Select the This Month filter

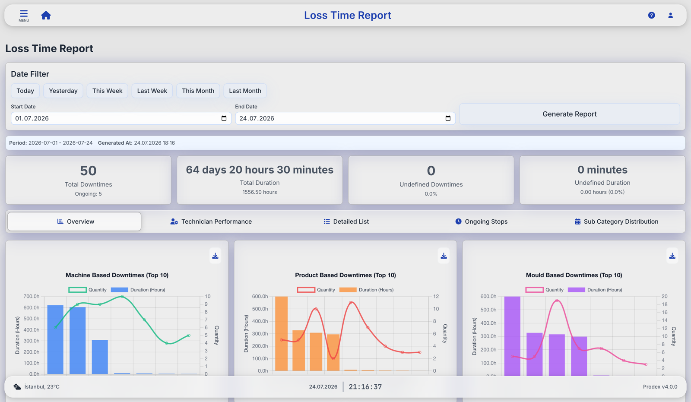tap(198, 91)
